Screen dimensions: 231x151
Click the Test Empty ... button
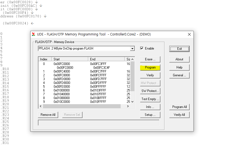[x=150, y=99]
